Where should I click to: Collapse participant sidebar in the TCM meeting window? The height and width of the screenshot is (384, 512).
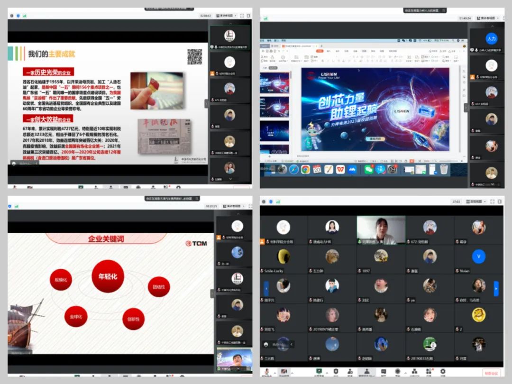click(x=212, y=293)
